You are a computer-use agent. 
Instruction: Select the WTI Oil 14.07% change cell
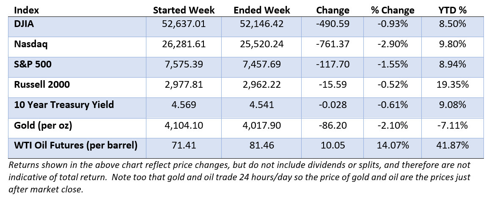point(392,148)
